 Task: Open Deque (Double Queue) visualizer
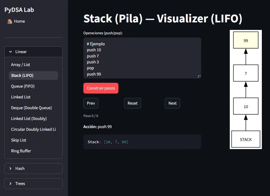tap(31, 108)
